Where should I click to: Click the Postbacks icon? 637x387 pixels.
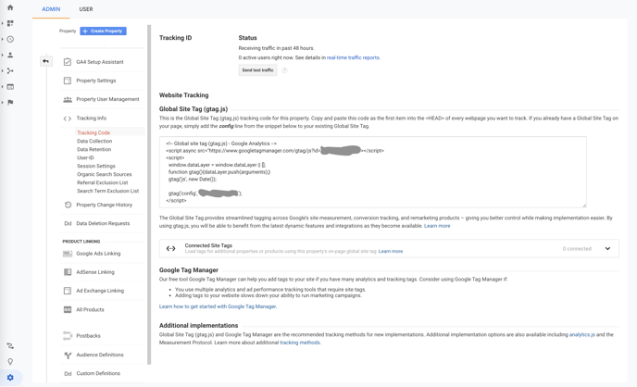[68, 335]
